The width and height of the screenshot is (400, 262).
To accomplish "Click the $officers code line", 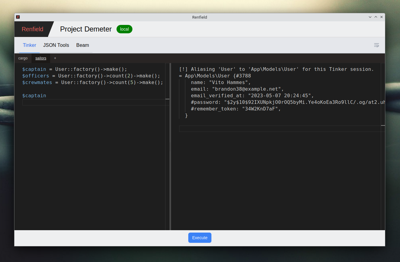I will [x=91, y=76].
